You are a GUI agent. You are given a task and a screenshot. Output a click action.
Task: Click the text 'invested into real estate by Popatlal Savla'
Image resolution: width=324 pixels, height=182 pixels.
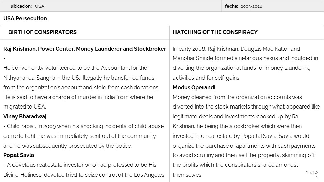point(235,136)
